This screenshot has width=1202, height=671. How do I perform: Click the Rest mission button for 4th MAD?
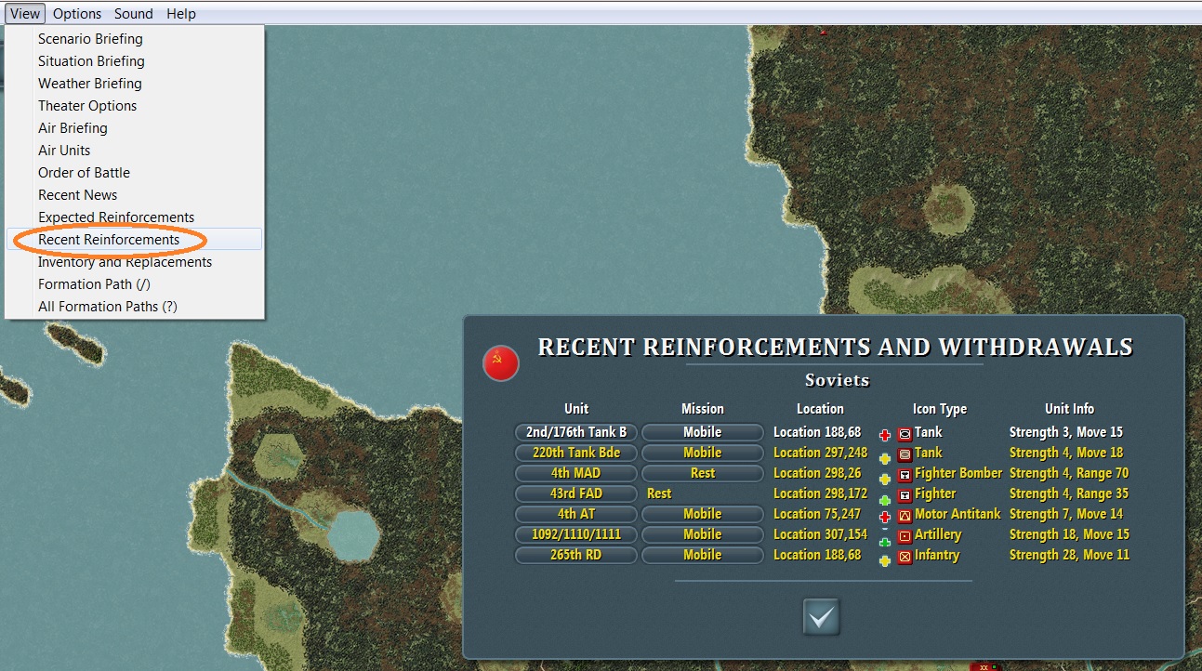pyautogui.click(x=703, y=473)
